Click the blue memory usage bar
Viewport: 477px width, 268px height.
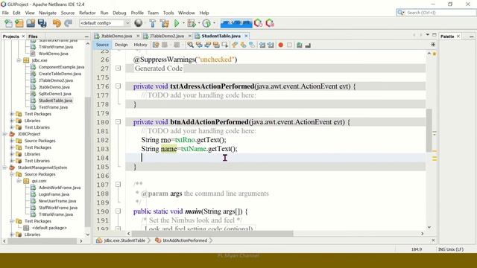(236, 23)
